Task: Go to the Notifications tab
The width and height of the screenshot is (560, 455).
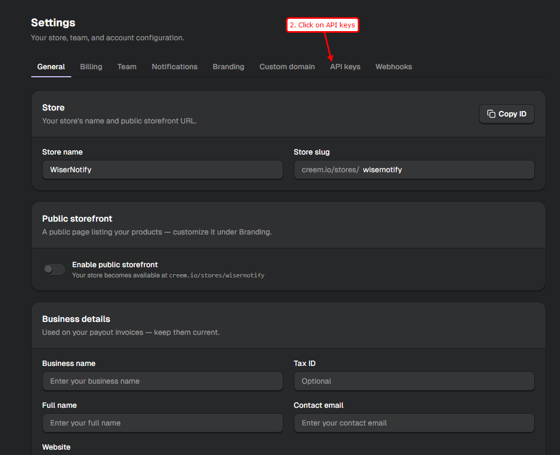Action: point(175,67)
